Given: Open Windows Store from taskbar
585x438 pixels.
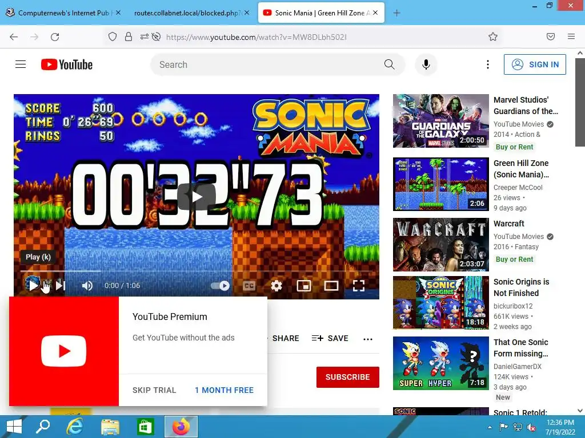Looking at the screenshot, I should point(146,427).
